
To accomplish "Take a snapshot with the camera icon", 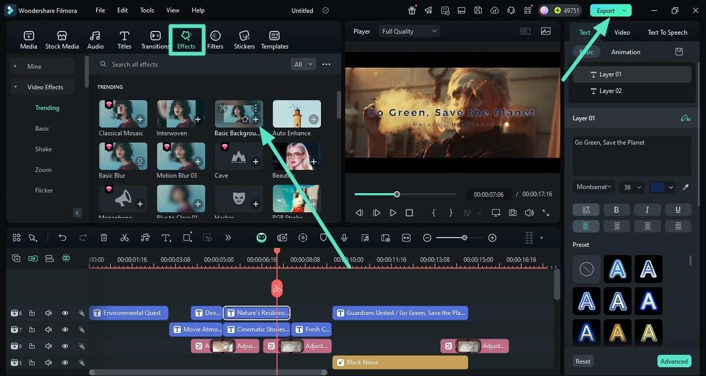I will pos(513,213).
